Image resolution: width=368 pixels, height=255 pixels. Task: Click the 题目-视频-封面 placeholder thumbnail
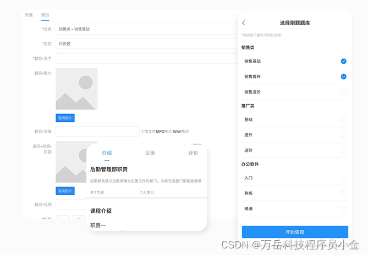(71, 162)
